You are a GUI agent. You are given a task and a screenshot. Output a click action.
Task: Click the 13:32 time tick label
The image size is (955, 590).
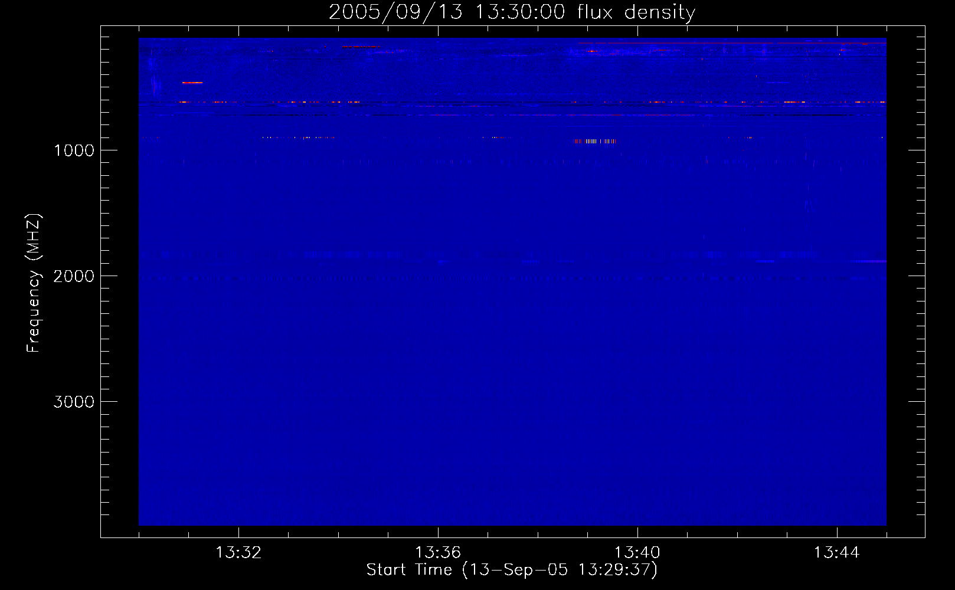238,553
